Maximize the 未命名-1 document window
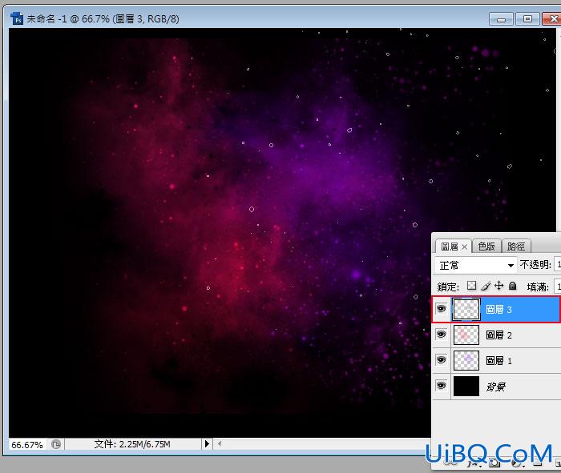The image size is (561, 473). pos(527,18)
